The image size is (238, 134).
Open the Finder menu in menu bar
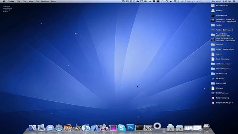point(11,1)
